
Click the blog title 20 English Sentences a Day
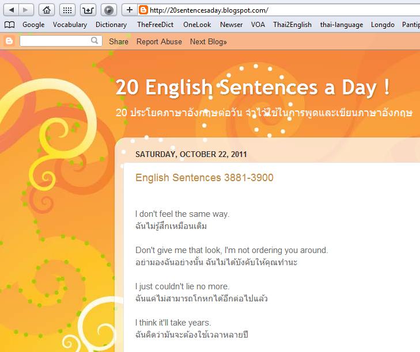coord(252,87)
